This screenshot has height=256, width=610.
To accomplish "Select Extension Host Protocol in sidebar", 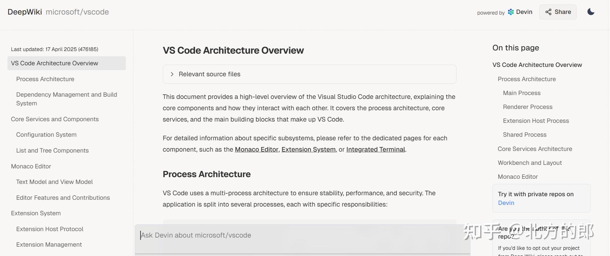I will pos(50,229).
